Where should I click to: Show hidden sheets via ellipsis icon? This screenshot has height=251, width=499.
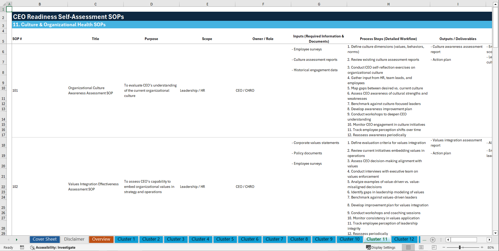coord(424,240)
